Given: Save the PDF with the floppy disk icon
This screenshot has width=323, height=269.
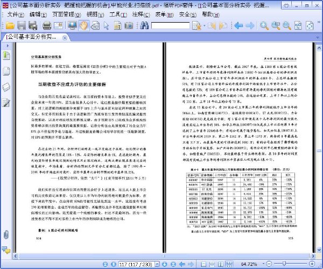Looking at the screenshot, I should click(x=21, y=25).
